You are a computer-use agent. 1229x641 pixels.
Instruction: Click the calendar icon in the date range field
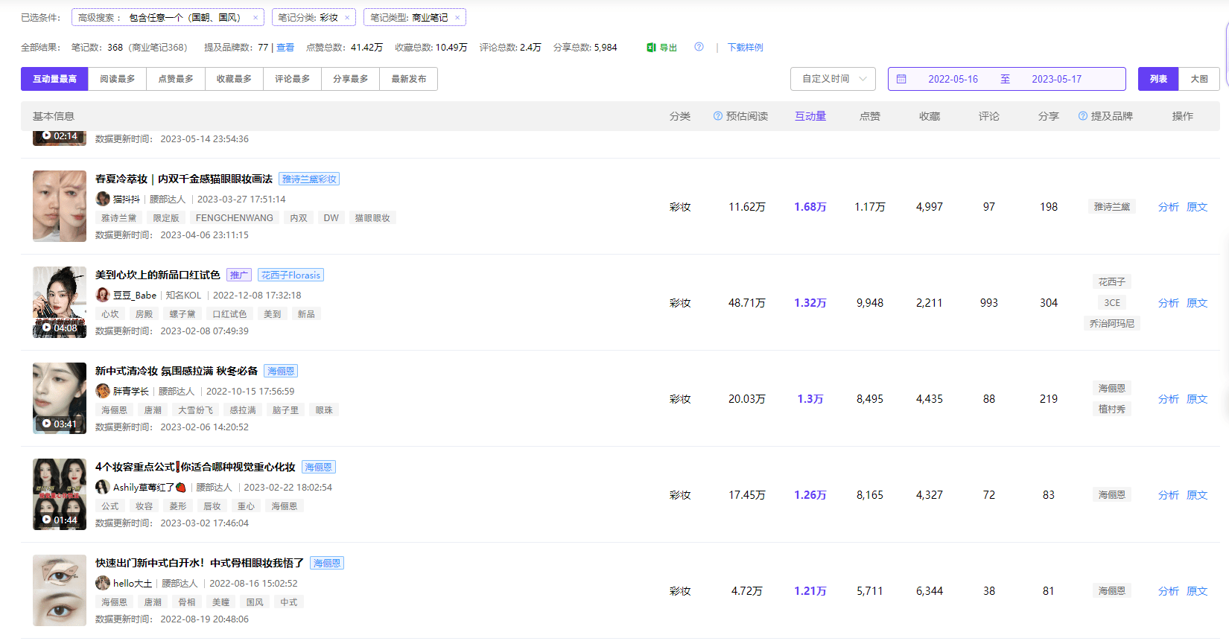[x=901, y=79]
